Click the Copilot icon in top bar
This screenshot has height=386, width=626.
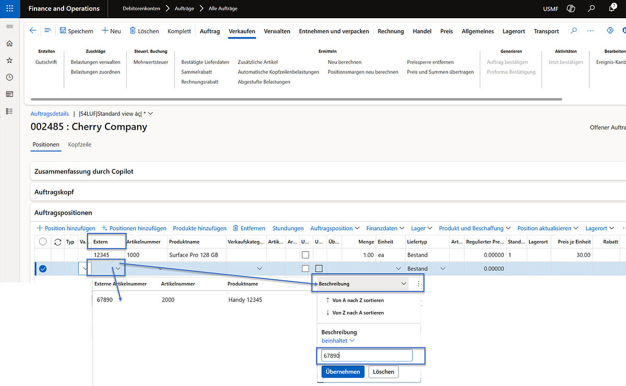571,9
